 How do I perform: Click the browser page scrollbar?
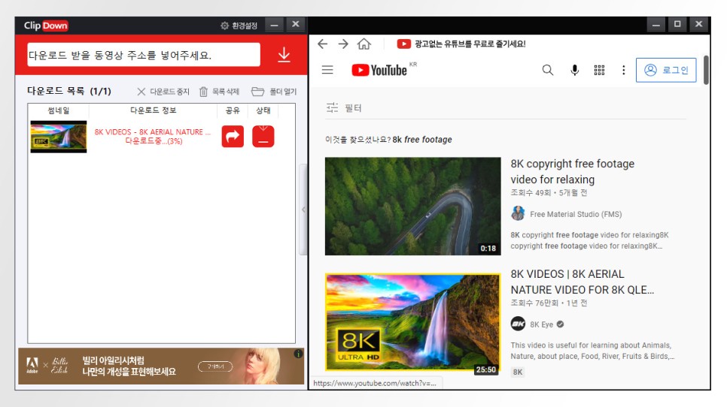tap(706, 70)
